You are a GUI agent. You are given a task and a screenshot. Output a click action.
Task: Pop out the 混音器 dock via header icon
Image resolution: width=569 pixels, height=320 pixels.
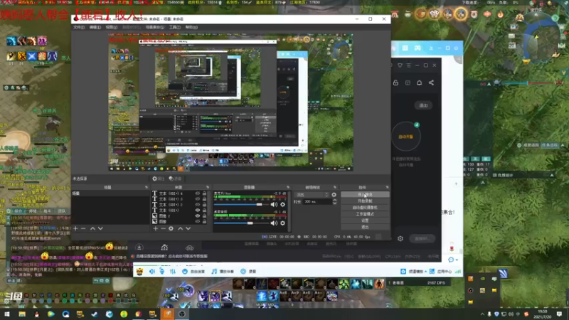[x=288, y=187]
